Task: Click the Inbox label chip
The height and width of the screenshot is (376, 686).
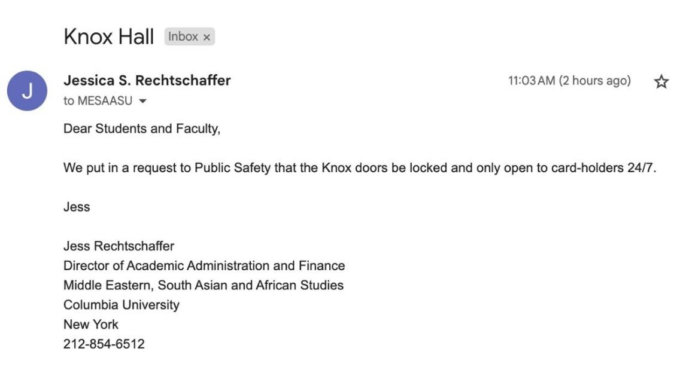Action: coord(183,36)
